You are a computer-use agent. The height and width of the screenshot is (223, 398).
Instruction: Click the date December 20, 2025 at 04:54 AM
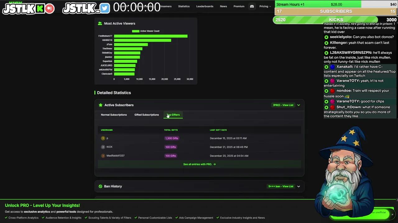click(x=229, y=156)
